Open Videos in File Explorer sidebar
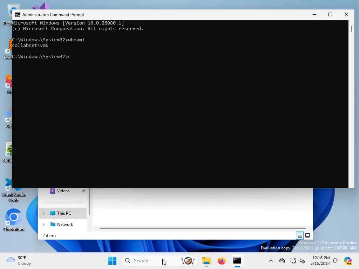Viewport: 359px width, 269px height. tap(63, 191)
